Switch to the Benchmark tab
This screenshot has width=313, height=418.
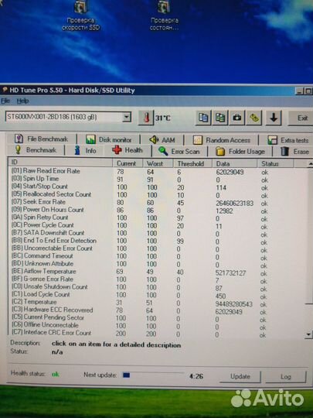36,150
